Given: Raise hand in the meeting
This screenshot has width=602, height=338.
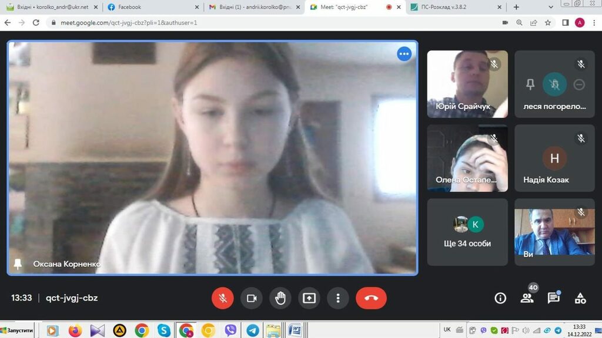Looking at the screenshot, I should click(x=280, y=298).
